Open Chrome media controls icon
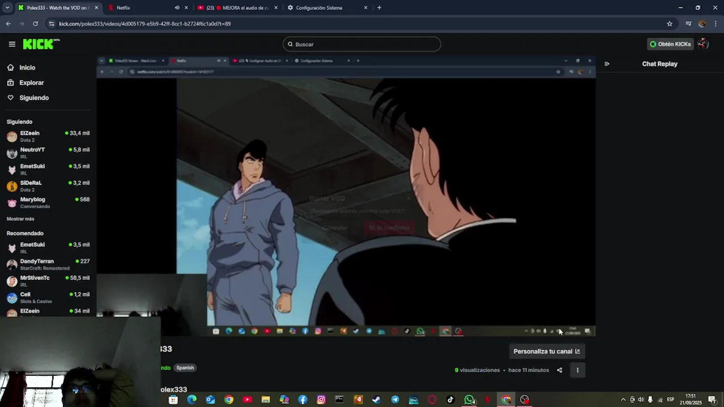Screen dimensions: 724x407 click(x=688, y=24)
